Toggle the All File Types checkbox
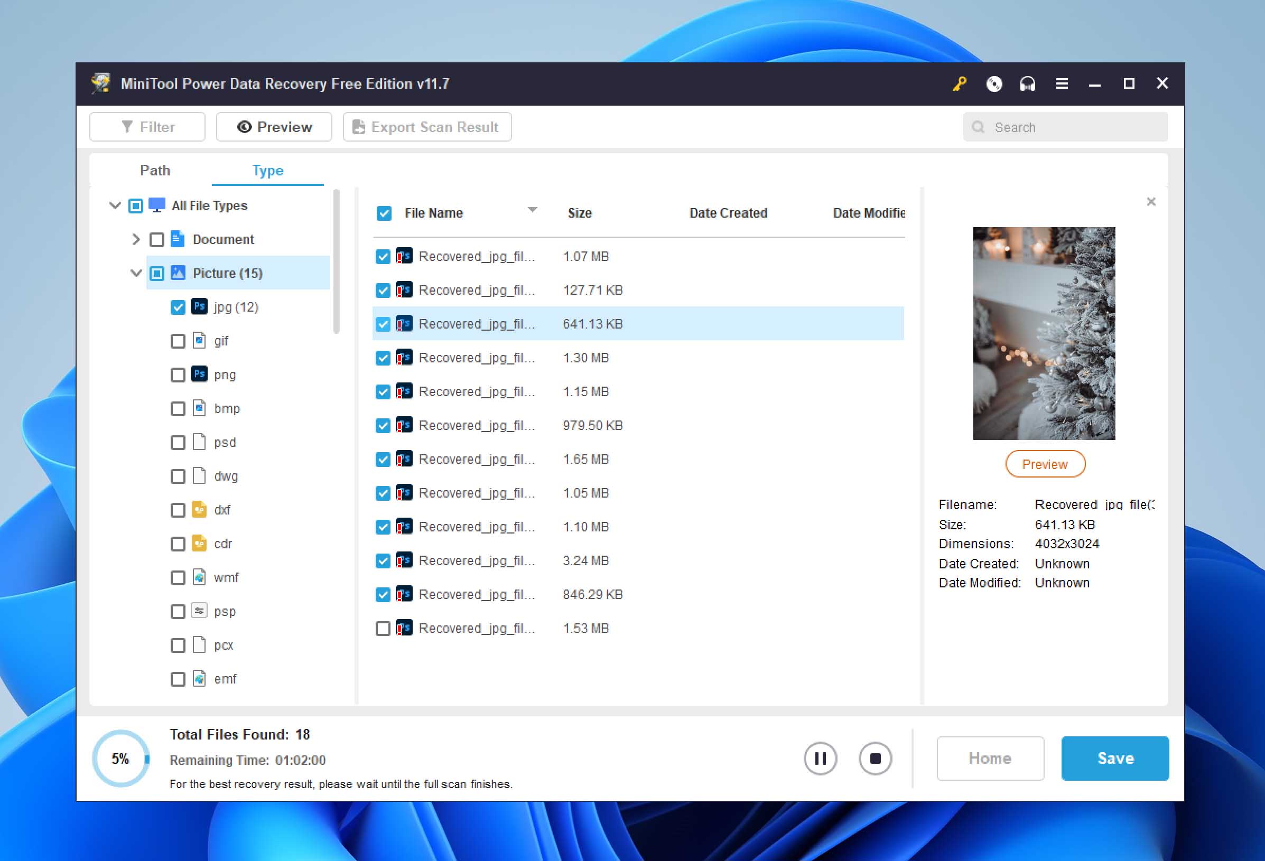Image resolution: width=1265 pixels, height=861 pixels. (135, 205)
